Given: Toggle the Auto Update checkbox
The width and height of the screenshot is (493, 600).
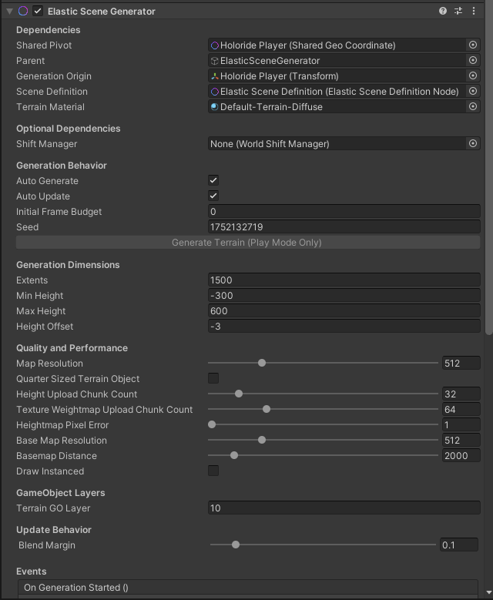Looking at the screenshot, I should [x=213, y=196].
